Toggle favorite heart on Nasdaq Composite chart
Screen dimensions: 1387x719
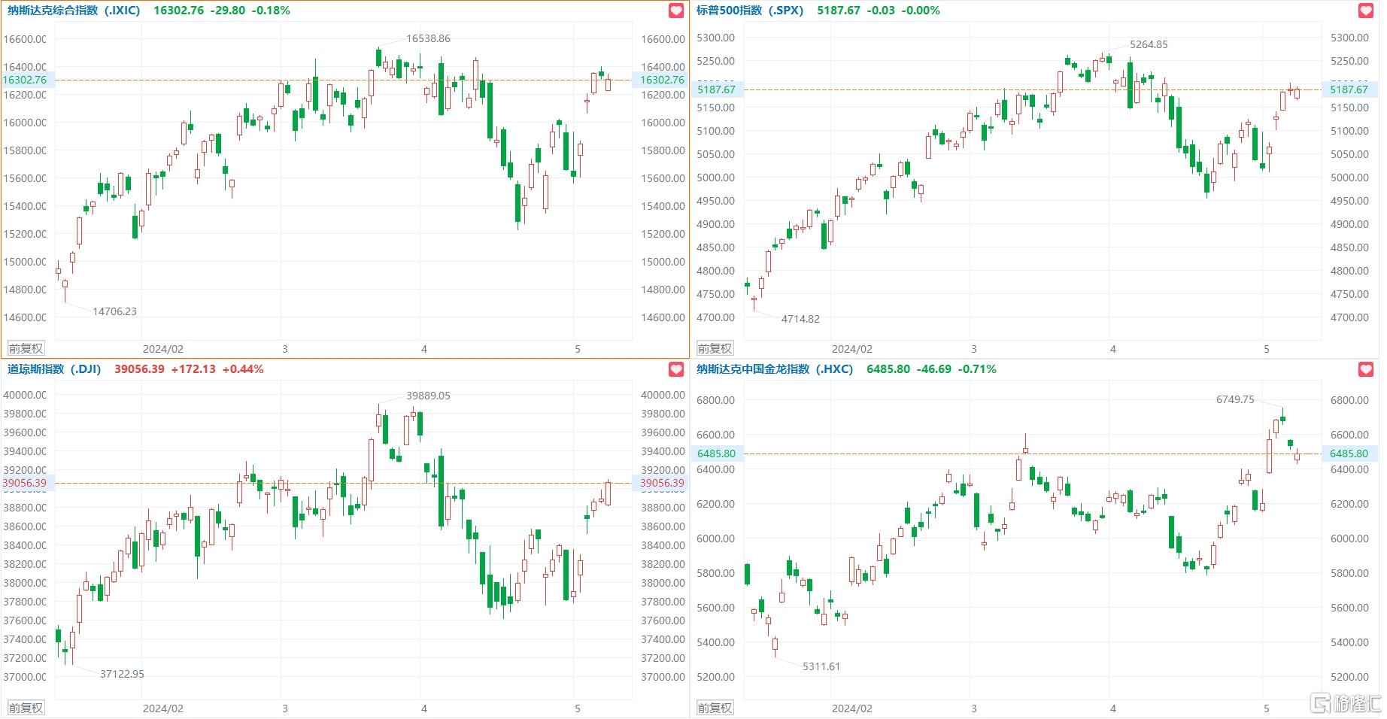[x=676, y=11]
